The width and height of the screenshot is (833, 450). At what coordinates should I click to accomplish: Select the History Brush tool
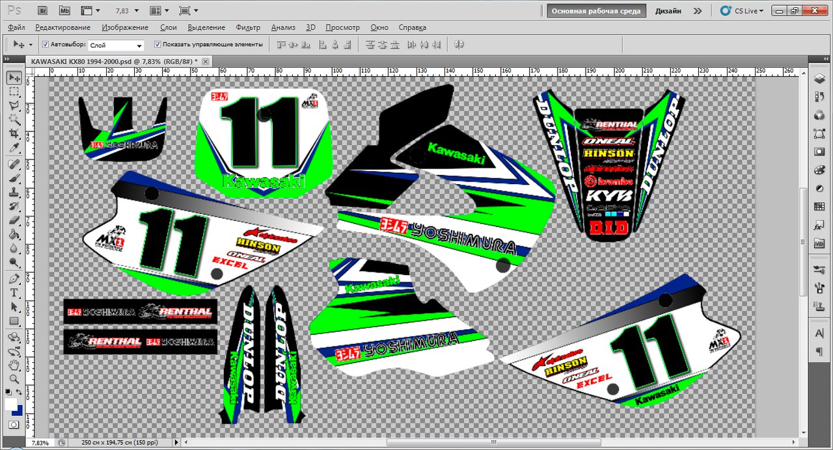click(x=14, y=207)
